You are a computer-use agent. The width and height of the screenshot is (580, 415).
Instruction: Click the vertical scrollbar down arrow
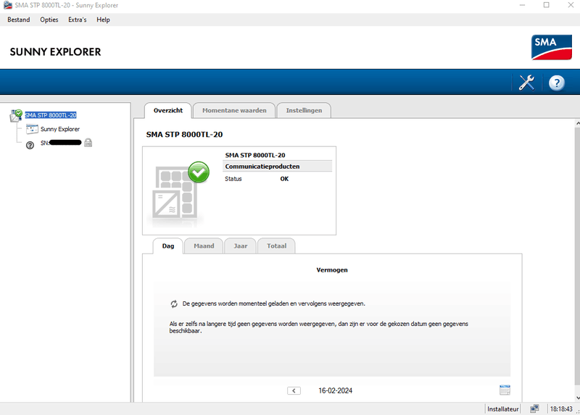click(x=577, y=398)
